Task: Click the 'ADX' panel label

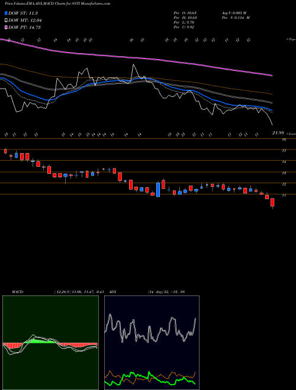Action: pos(112,292)
